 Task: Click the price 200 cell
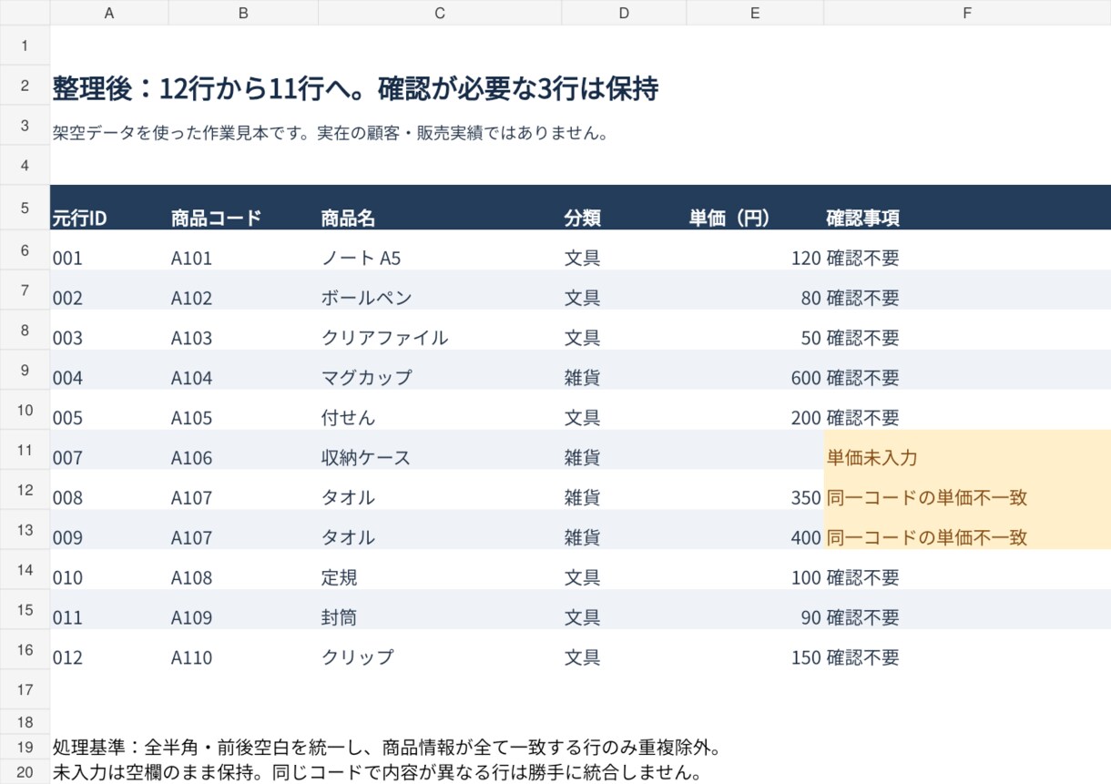(755, 411)
